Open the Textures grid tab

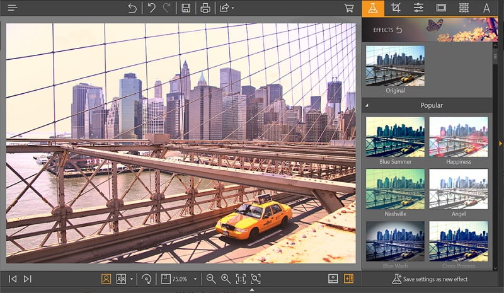click(x=464, y=8)
